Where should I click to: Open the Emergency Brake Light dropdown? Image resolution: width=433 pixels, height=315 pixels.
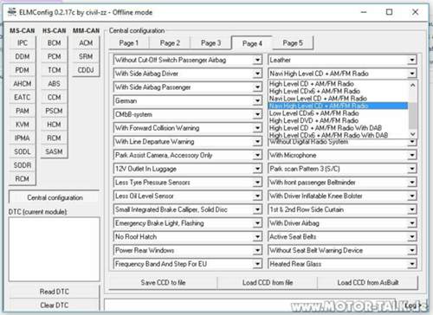pos(257,223)
